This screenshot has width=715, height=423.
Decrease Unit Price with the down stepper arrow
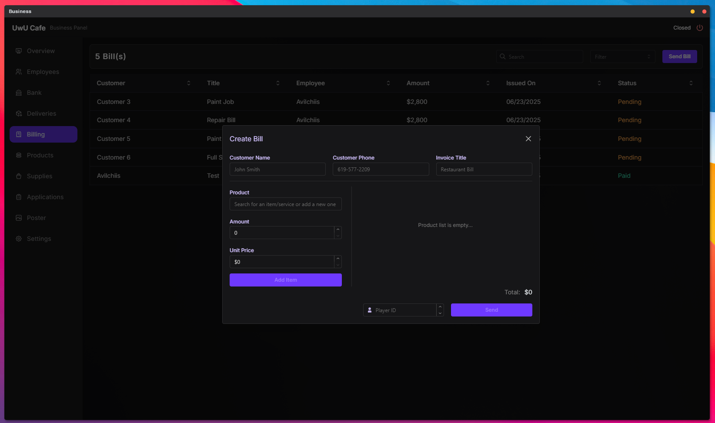[338, 265]
